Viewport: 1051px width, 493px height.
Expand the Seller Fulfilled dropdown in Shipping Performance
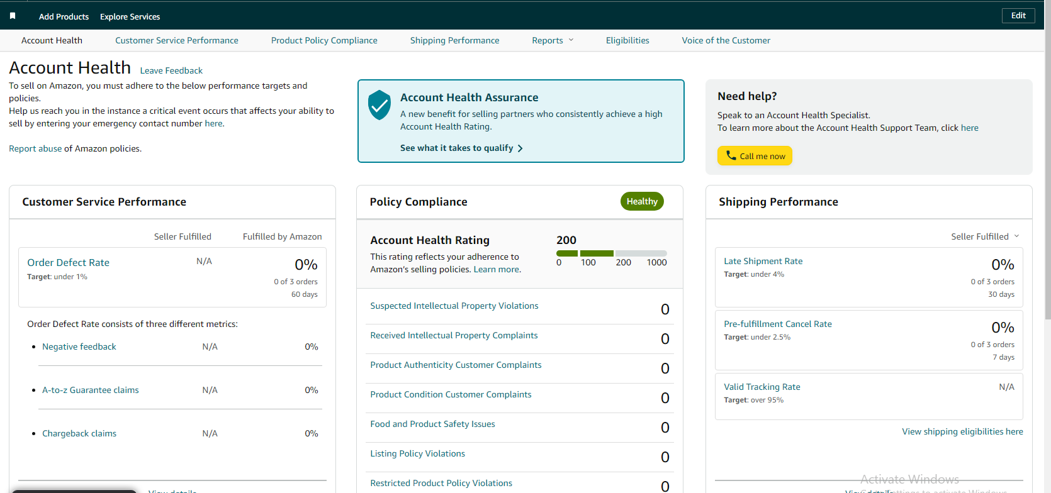click(985, 236)
